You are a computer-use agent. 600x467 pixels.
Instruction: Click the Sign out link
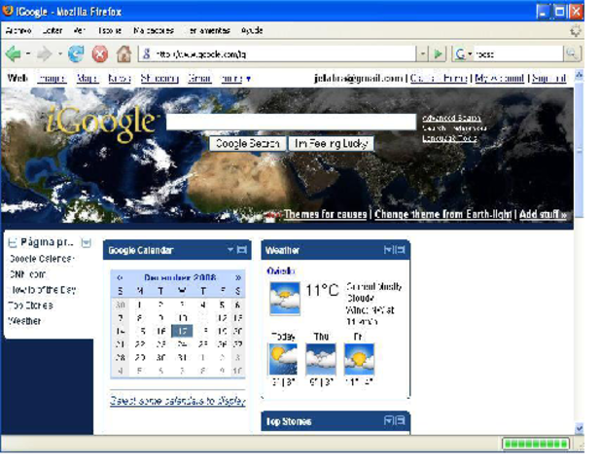548,78
